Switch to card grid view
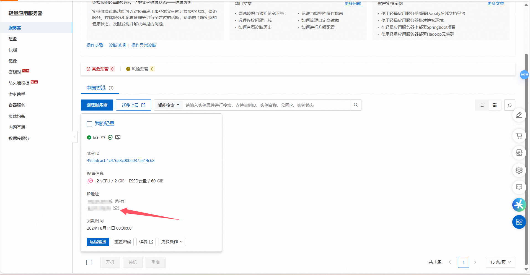 pos(495,105)
